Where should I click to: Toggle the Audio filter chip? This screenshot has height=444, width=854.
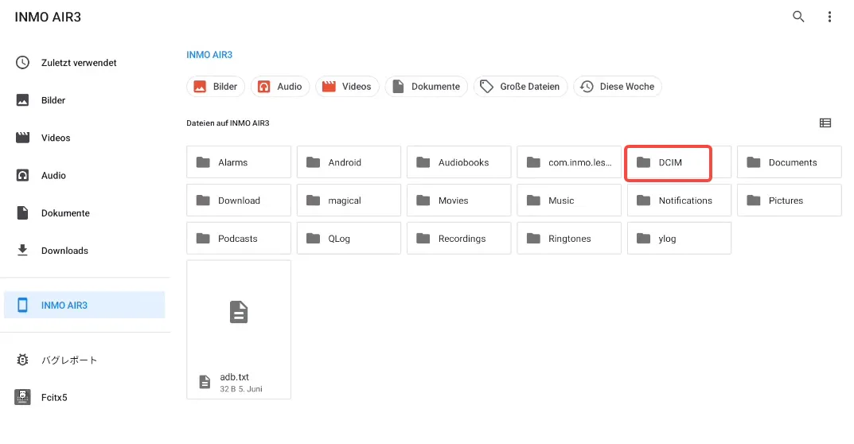pos(280,87)
